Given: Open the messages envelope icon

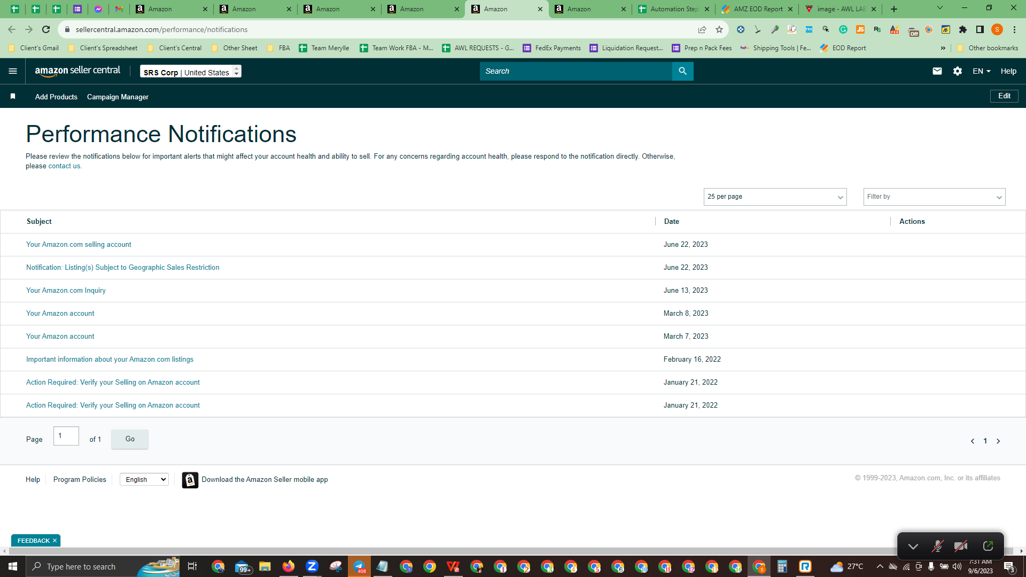Looking at the screenshot, I should 937,71.
